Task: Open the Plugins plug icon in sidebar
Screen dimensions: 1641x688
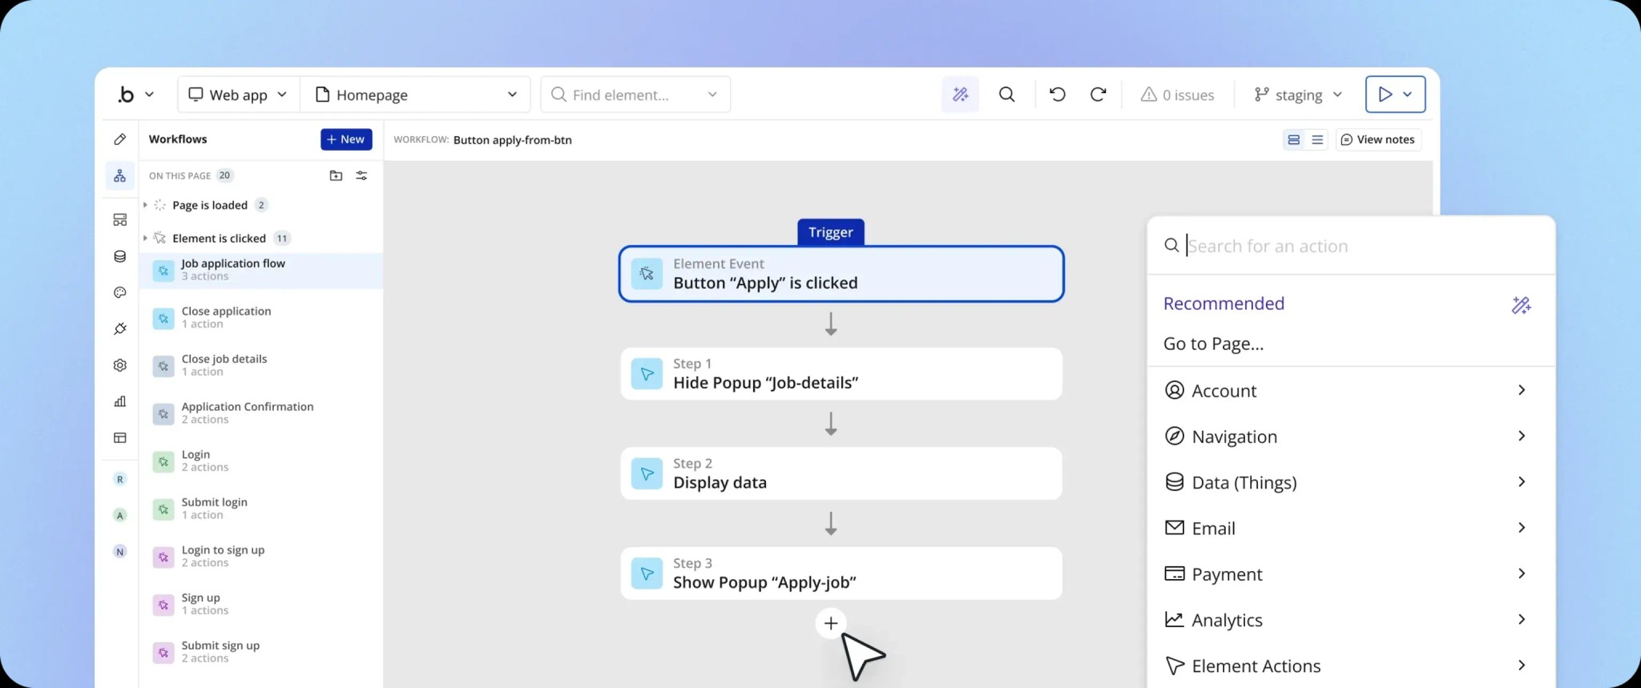Action: tap(120, 328)
